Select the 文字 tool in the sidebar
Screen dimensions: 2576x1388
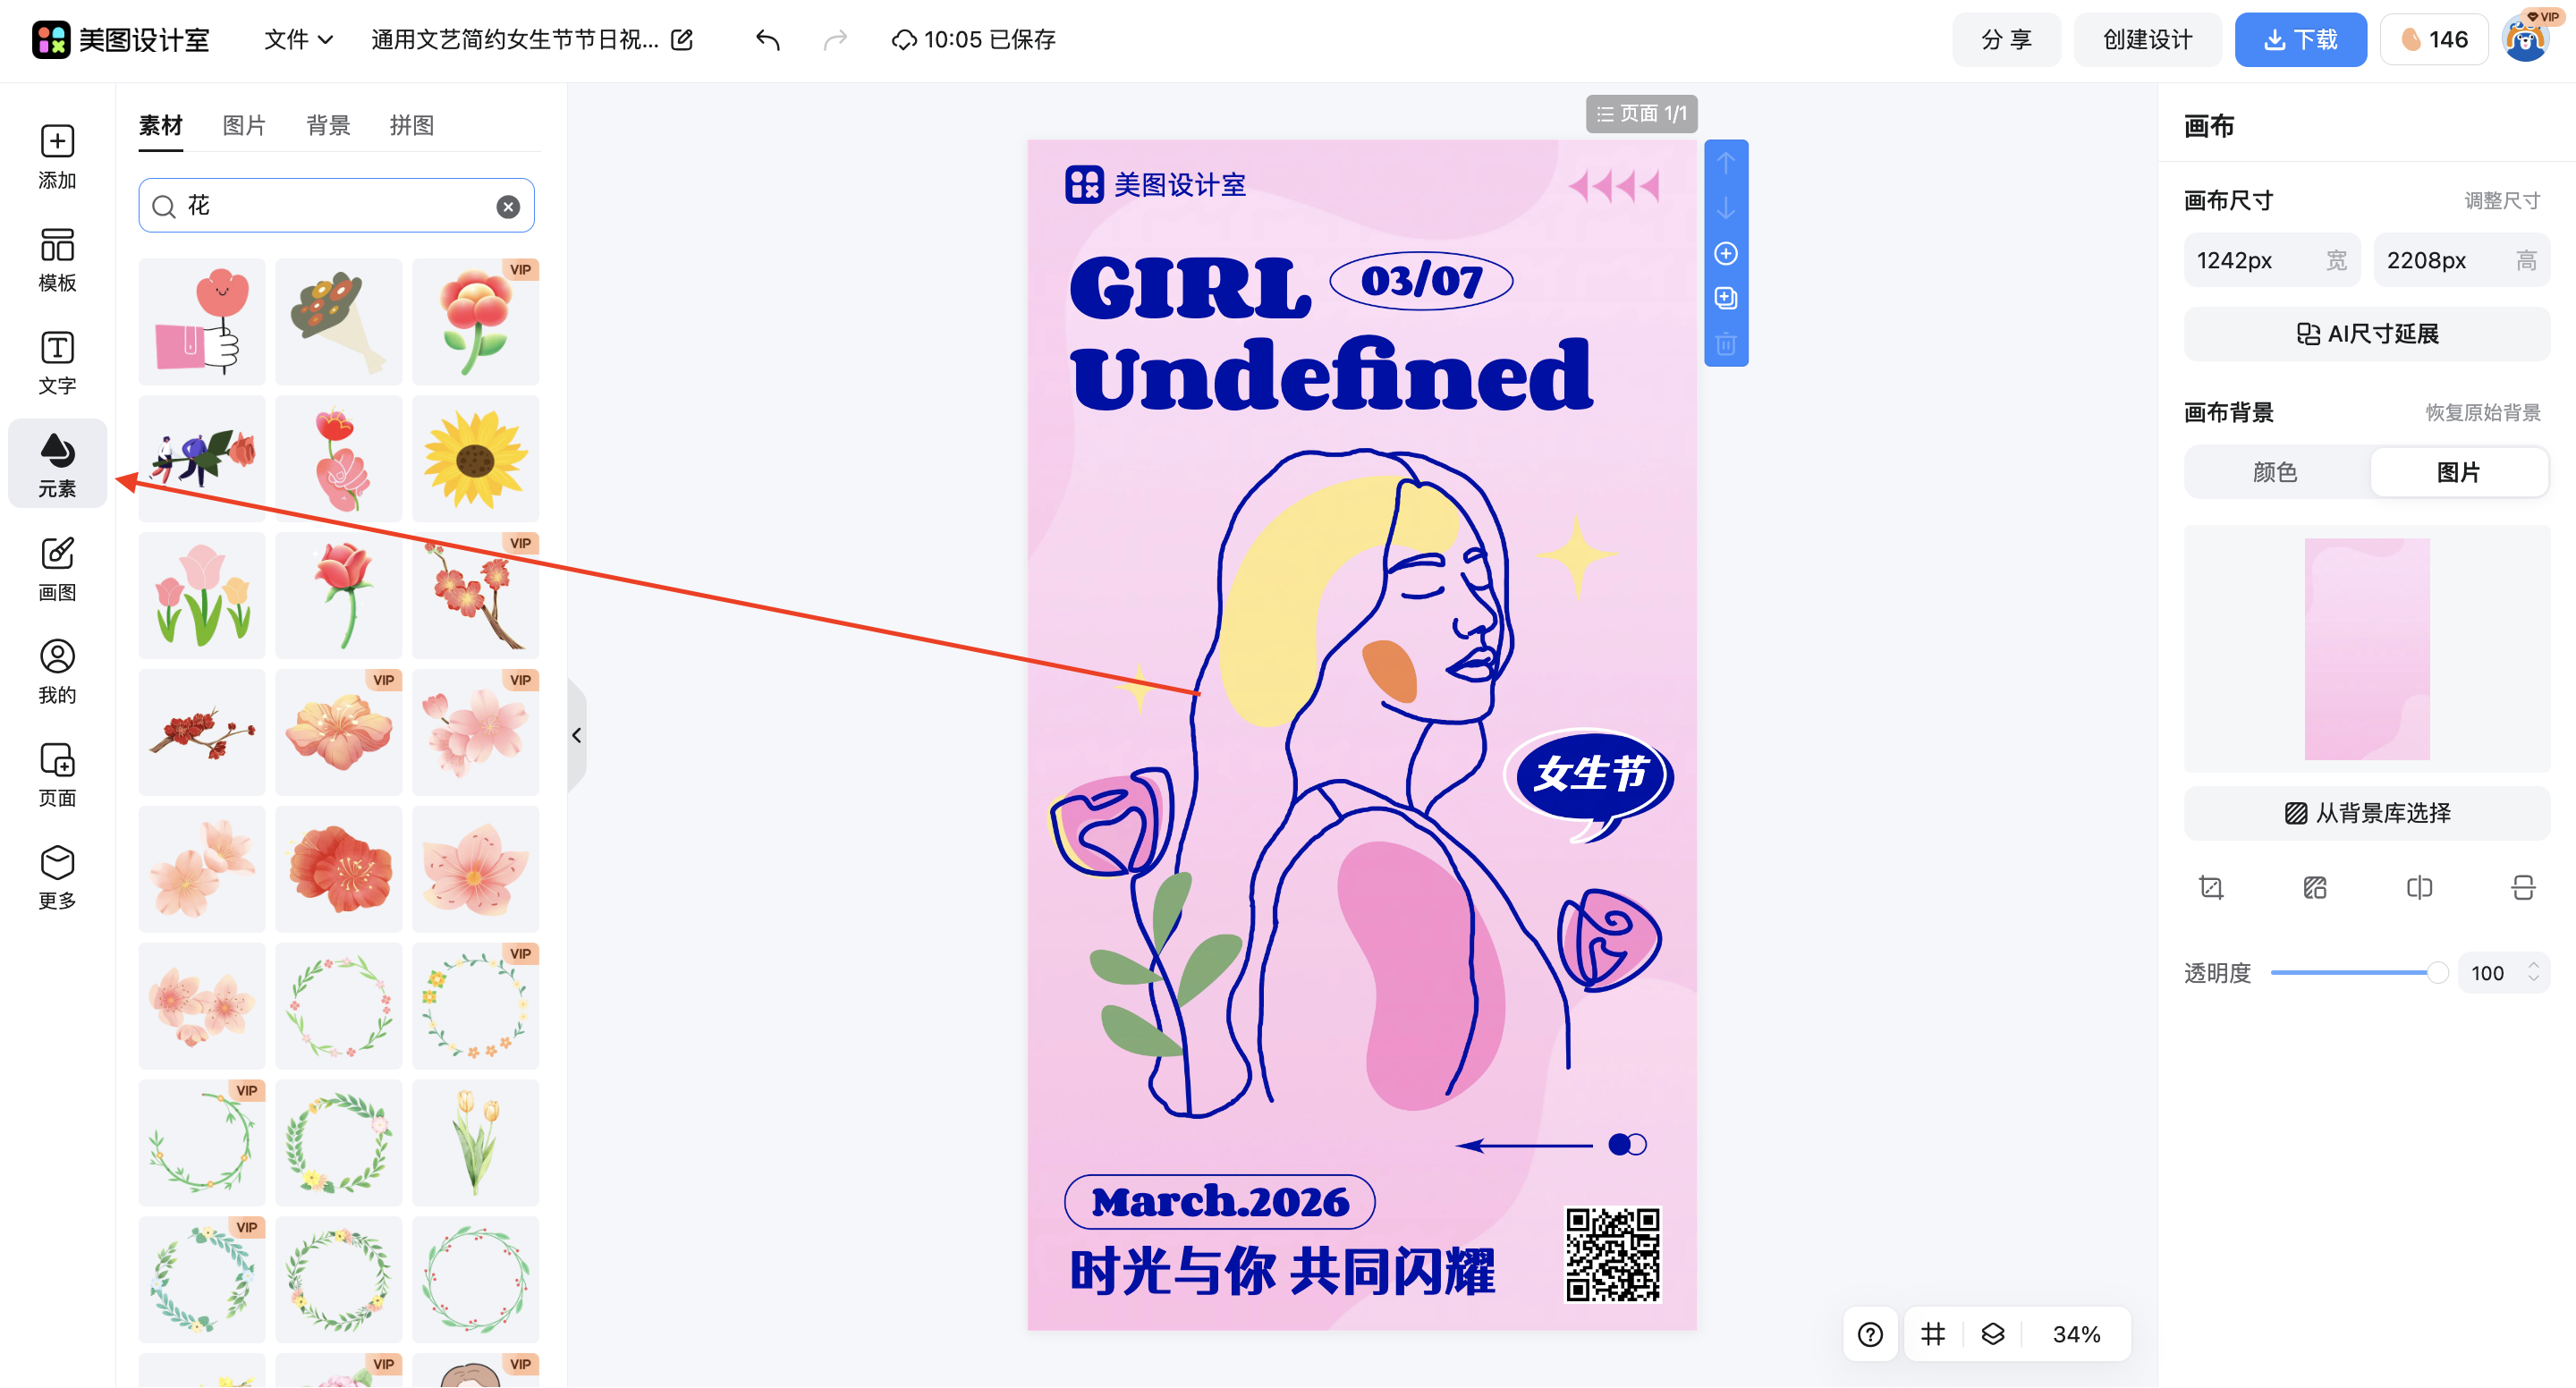pos(57,362)
